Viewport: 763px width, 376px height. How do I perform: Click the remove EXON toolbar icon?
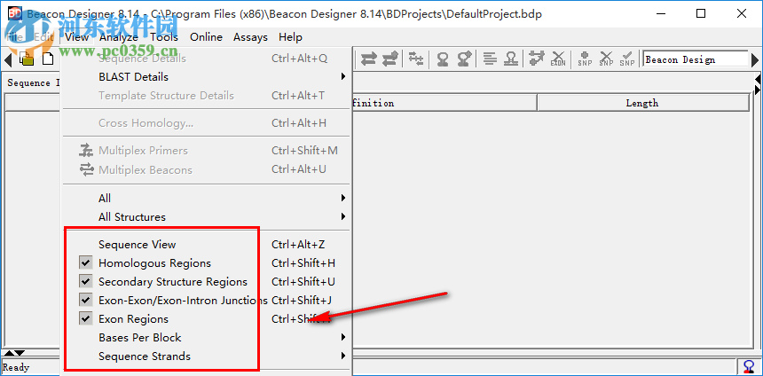pyautogui.click(x=558, y=59)
